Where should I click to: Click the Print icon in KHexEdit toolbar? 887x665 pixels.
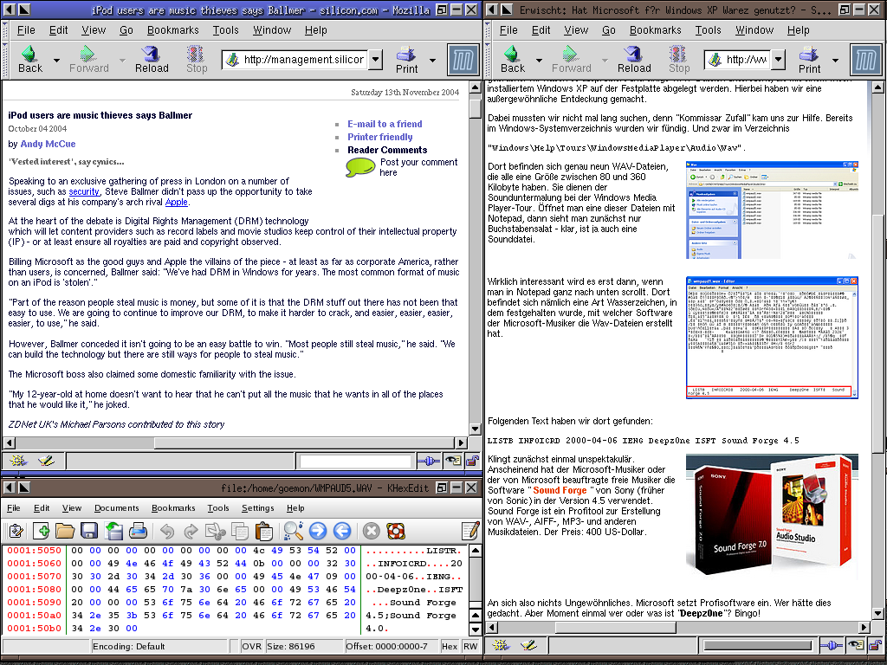point(138,531)
